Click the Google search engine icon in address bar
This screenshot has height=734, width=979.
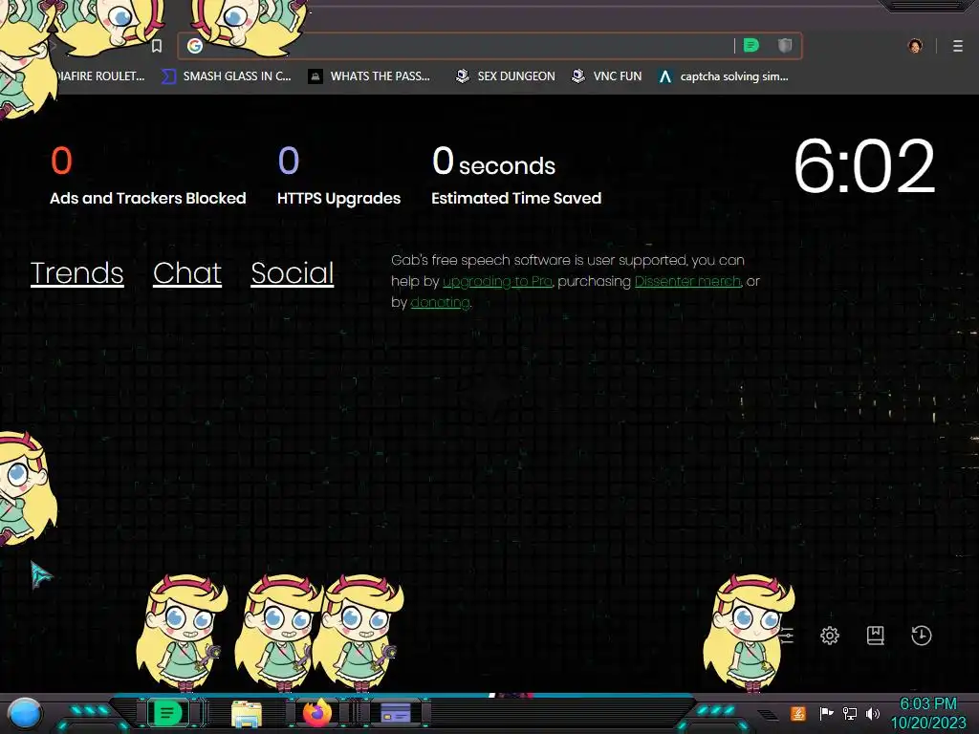click(195, 46)
